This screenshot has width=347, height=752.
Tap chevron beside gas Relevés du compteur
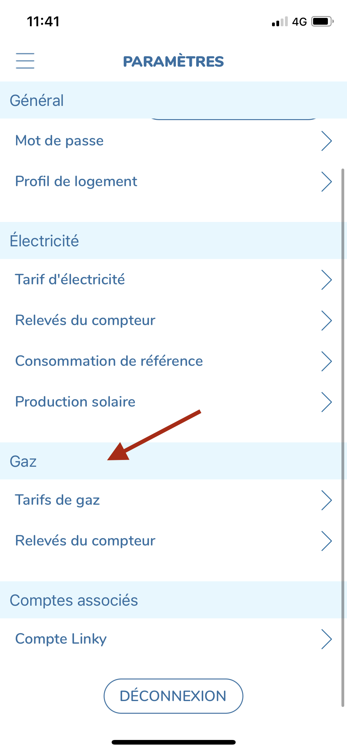326,541
